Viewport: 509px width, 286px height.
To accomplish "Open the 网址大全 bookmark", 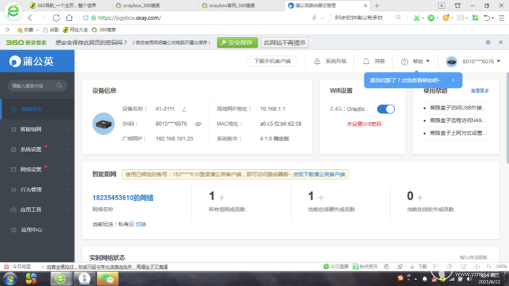I will pos(75,30).
